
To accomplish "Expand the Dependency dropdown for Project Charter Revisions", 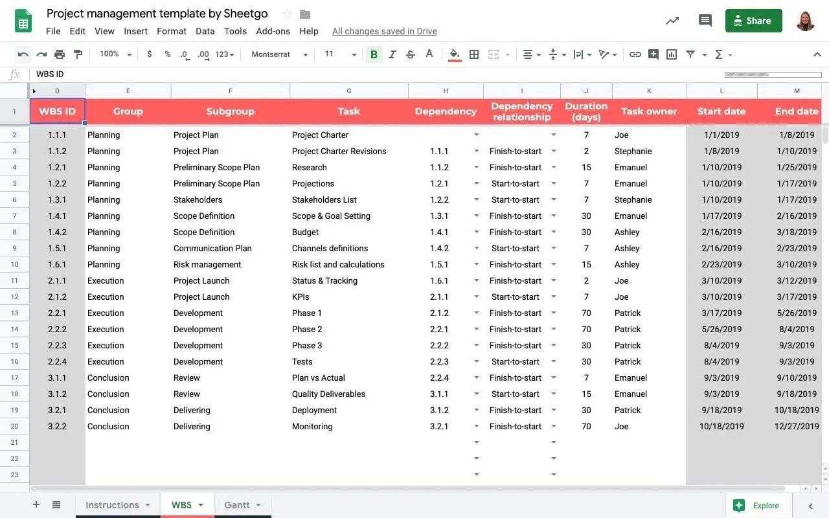I will pyautogui.click(x=477, y=151).
